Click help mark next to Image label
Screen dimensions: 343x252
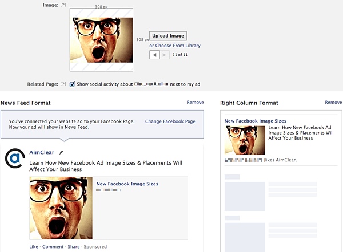tap(63, 5)
